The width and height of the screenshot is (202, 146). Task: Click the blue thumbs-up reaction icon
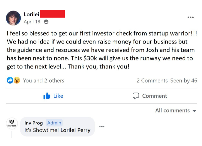point(10,80)
